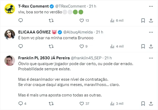Open more options for Franklin's tweet
Screen dimensions: 158x110
tap(150, 58)
